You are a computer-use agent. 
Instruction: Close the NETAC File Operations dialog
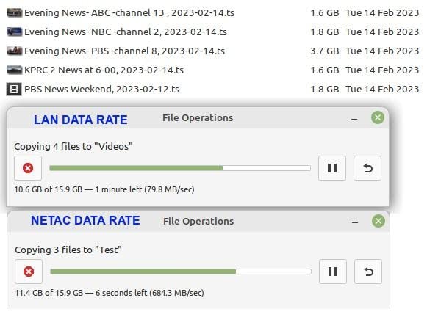pos(378,221)
